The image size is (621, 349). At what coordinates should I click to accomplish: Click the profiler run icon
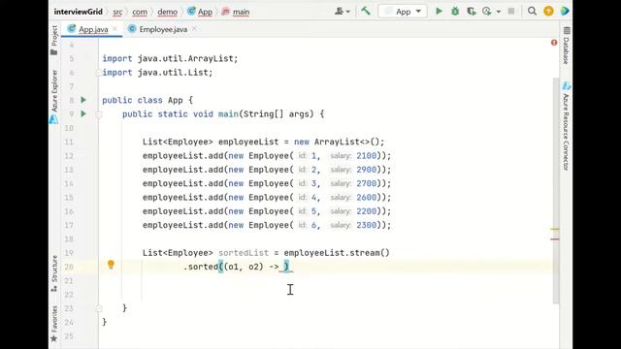(487, 11)
